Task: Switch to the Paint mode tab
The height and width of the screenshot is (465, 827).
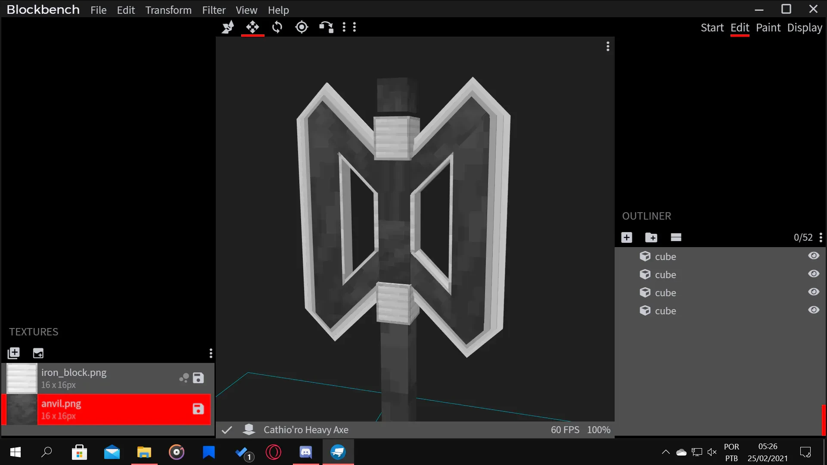Action: (768, 28)
